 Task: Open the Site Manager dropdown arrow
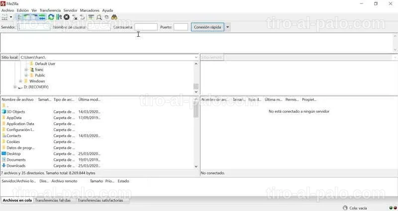(11, 17)
